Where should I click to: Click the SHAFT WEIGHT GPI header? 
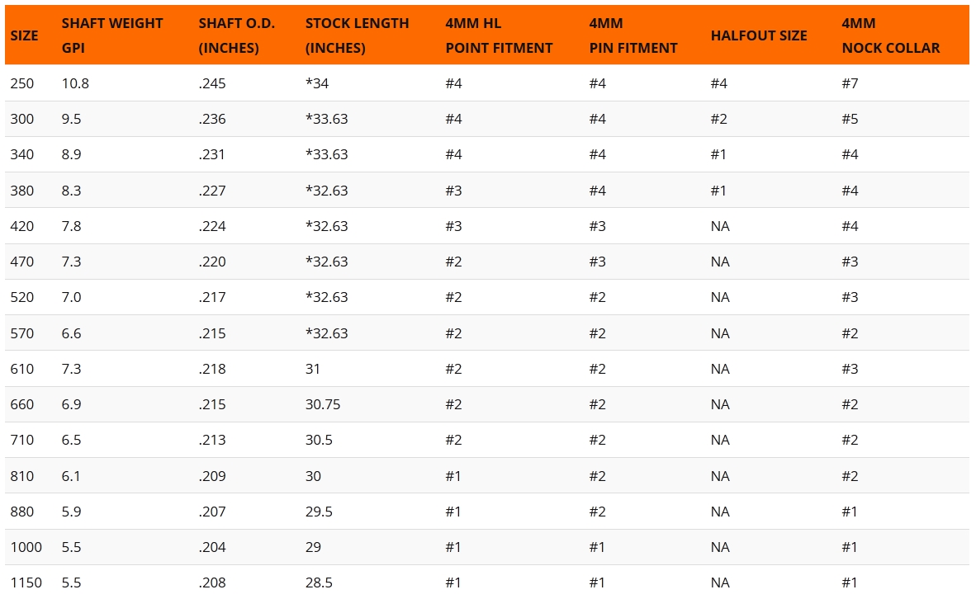[112, 35]
